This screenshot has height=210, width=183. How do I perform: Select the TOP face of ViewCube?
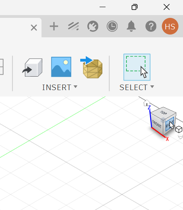pos(163,112)
